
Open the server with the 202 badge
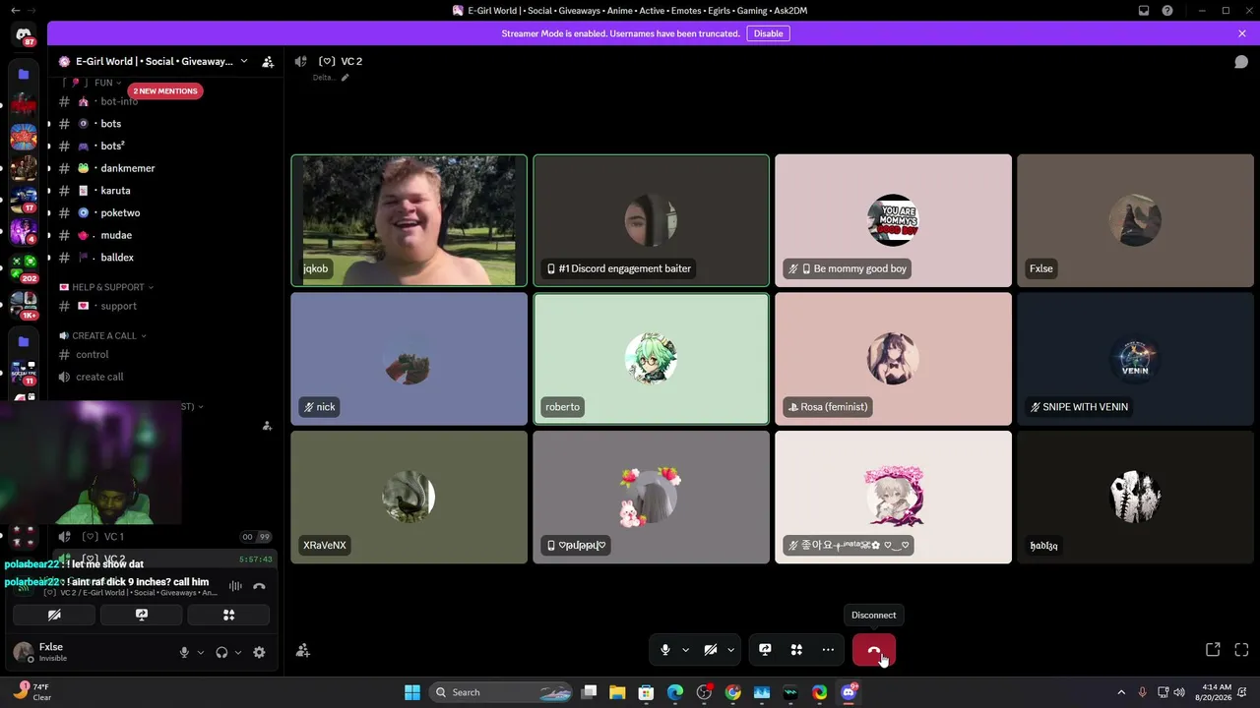coord(24,267)
